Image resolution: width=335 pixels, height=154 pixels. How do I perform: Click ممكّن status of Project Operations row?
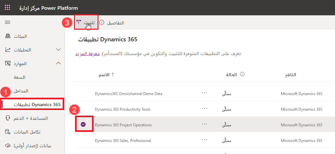pyautogui.click(x=227, y=125)
